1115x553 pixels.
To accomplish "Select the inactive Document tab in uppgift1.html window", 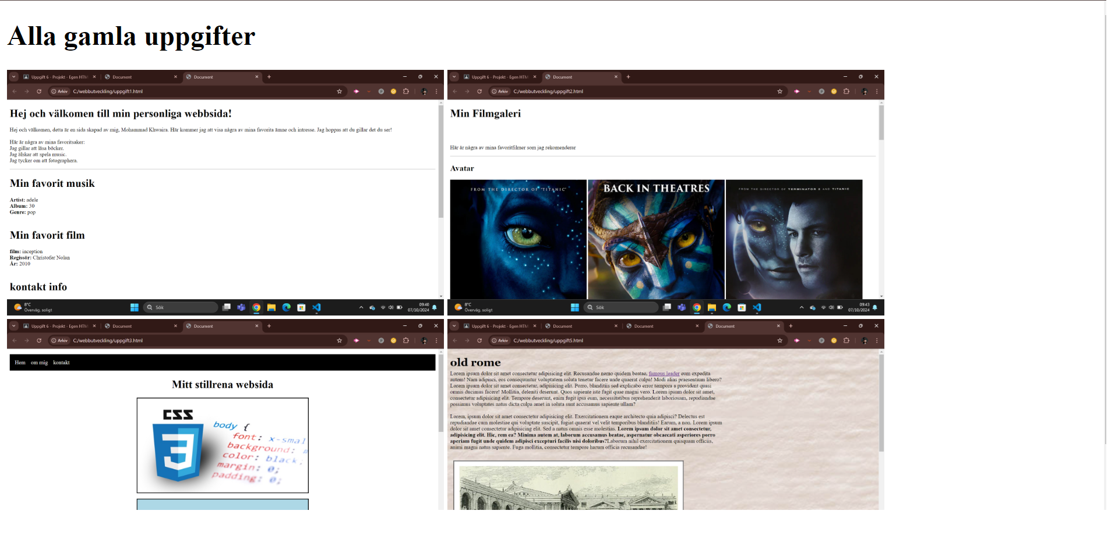I will (x=141, y=77).
